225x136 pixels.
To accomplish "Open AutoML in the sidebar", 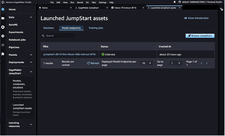I will pos(13,25).
